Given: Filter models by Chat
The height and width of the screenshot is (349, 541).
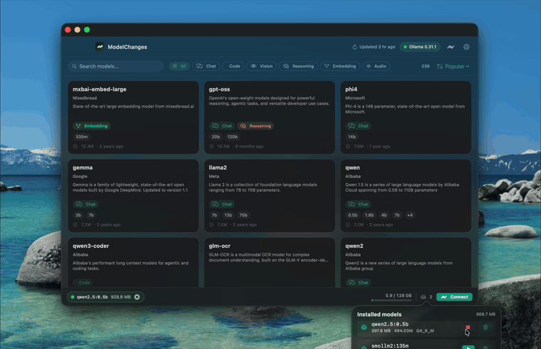Looking at the screenshot, I should pos(206,66).
